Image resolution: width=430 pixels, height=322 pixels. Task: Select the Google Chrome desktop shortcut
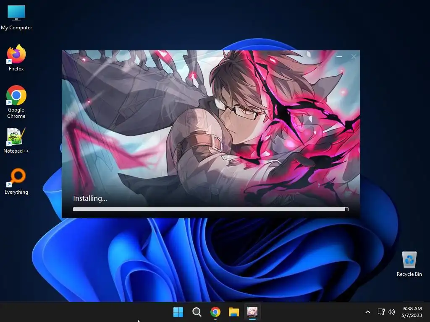[16, 102]
